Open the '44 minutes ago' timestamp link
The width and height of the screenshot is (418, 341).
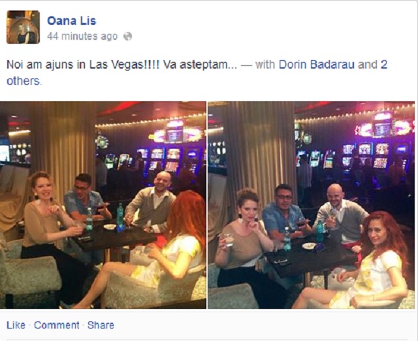82,36
